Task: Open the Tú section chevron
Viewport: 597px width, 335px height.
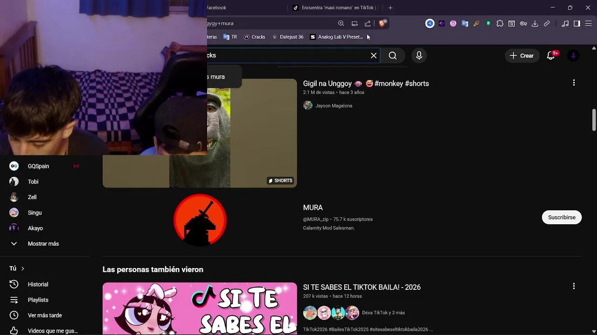Action: pos(22,268)
